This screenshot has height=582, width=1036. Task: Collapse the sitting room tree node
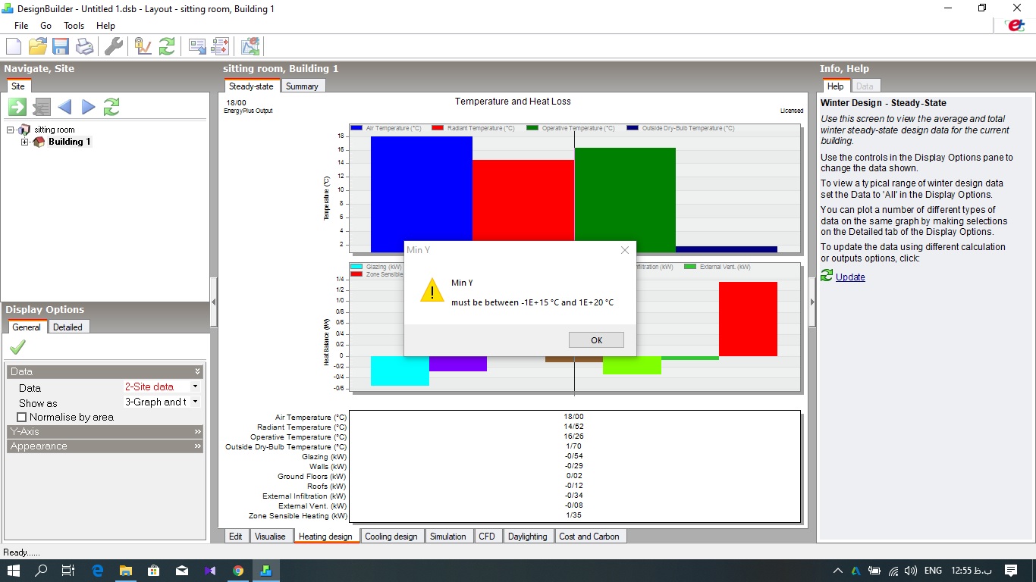(11, 130)
